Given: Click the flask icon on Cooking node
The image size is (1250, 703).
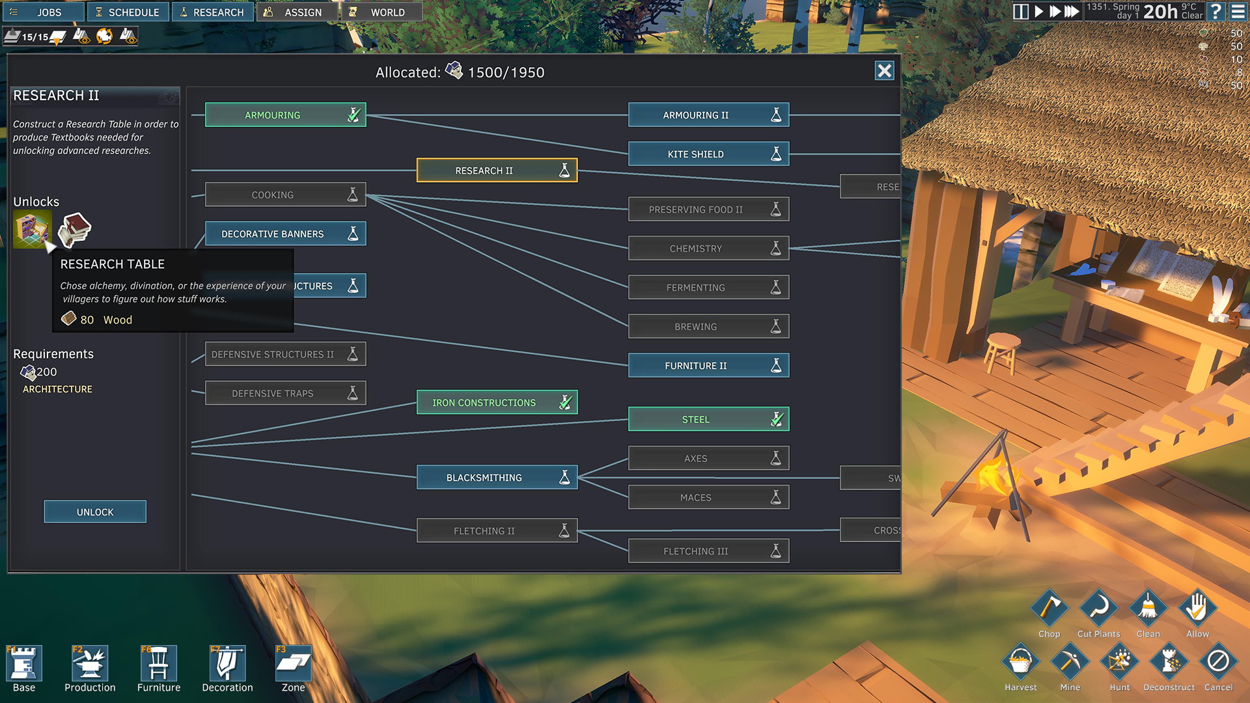Looking at the screenshot, I should [x=352, y=194].
